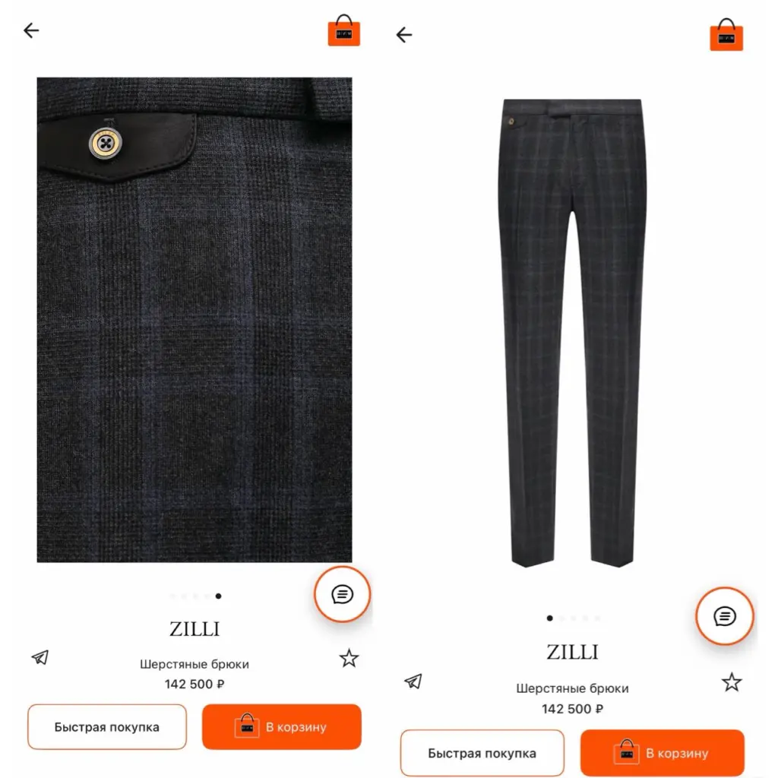Add to favorites with right star
The width and height of the screenshot is (778, 778).
pyautogui.click(x=732, y=682)
